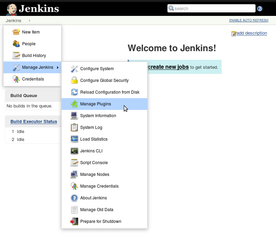
Task: Click the Script Console notepad icon
Action: tap(74, 163)
